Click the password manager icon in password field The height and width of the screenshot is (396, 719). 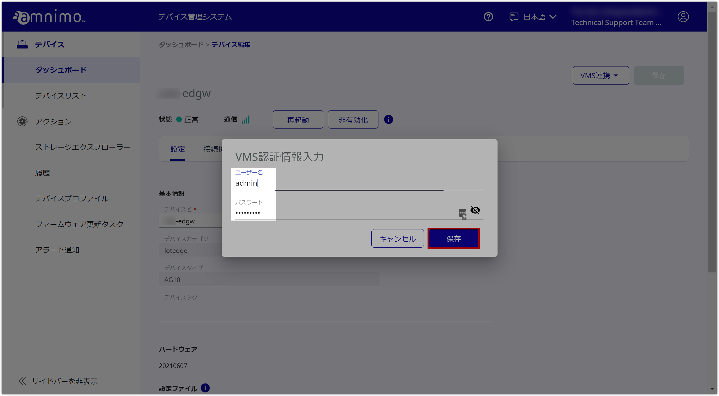[462, 214]
